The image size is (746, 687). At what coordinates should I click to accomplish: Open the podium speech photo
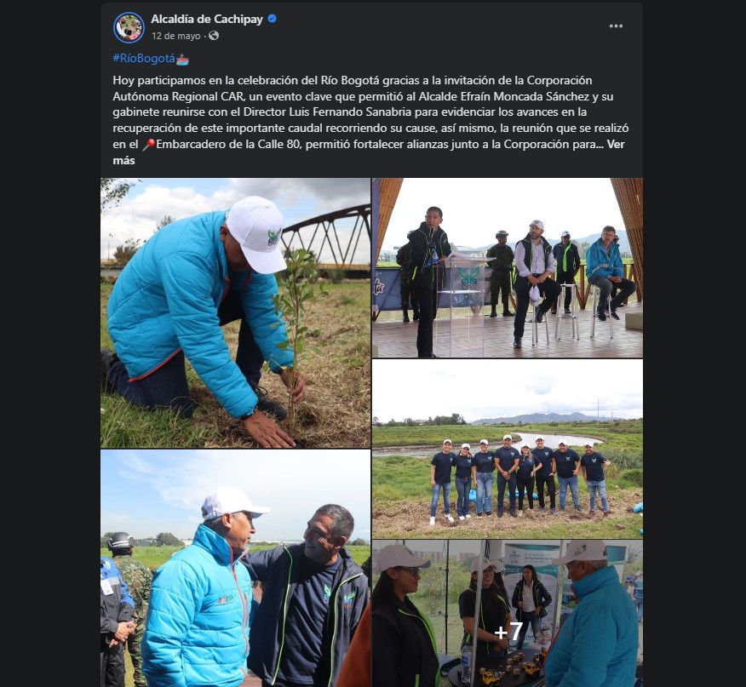(508, 268)
